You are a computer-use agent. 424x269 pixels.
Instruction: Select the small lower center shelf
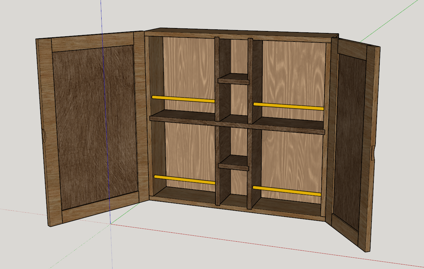pos(233,163)
